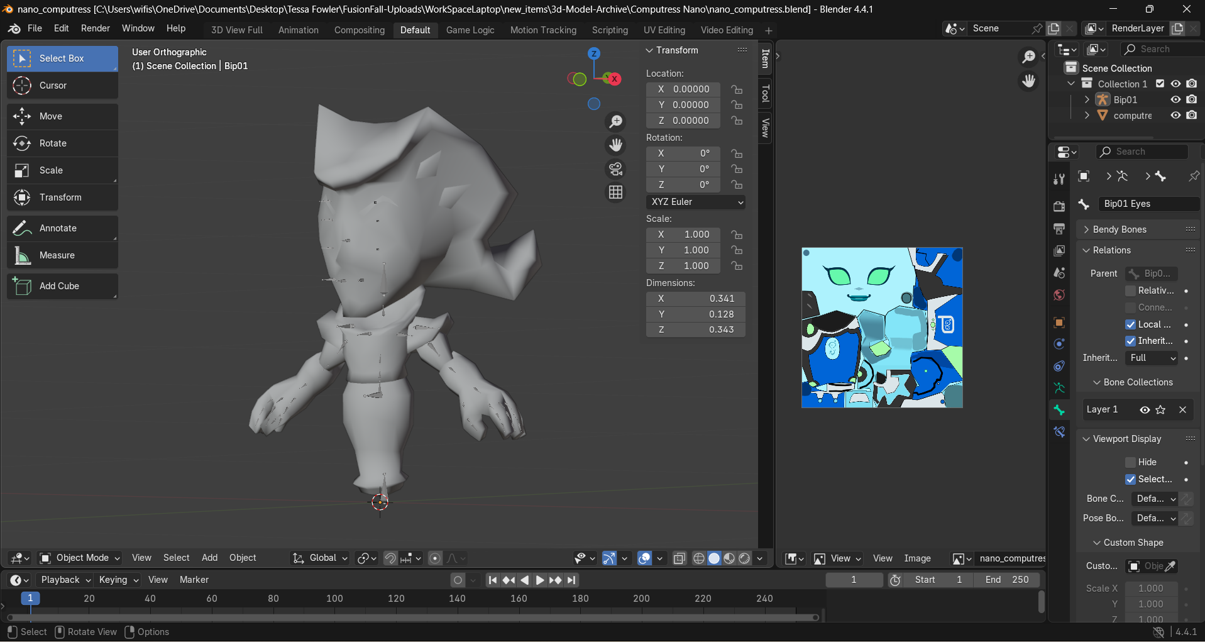1205x642 pixels.
Task: Open the Output properties tab icon
Action: [1059, 228]
